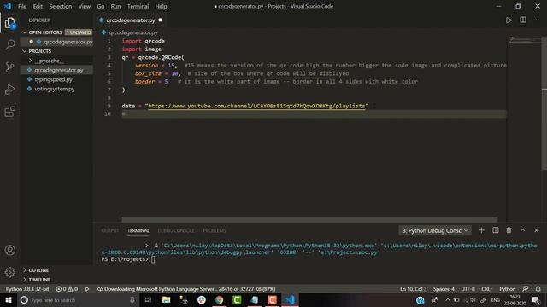This screenshot has width=547, height=307.
Task: Switch to the Terminal panel tab
Action: click(138, 230)
